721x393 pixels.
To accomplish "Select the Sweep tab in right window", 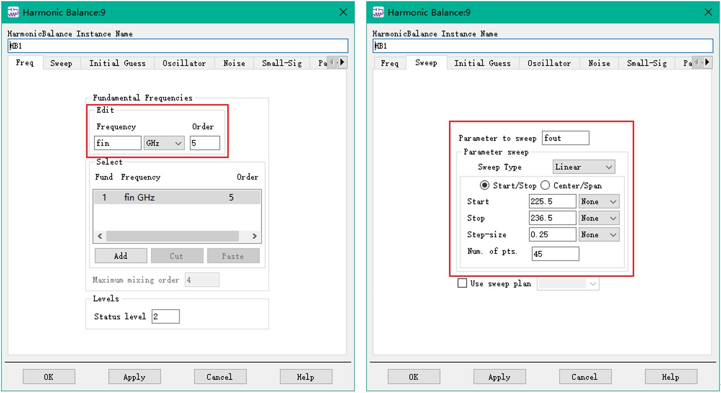I will pos(426,63).
